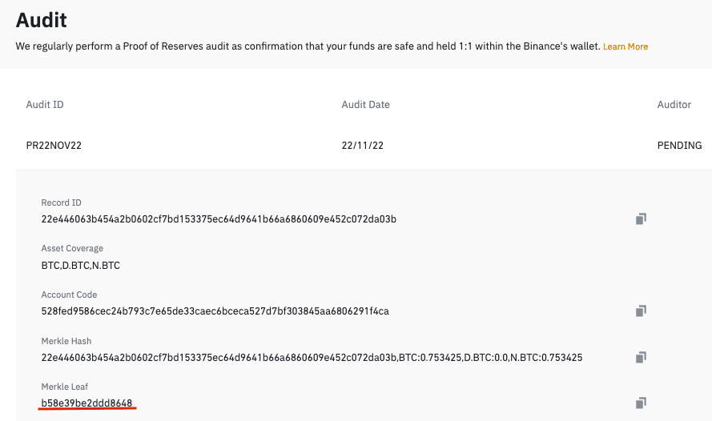Click the Audit Date column header
Viewport: 712px width, 421px height.
pos(365,105)
